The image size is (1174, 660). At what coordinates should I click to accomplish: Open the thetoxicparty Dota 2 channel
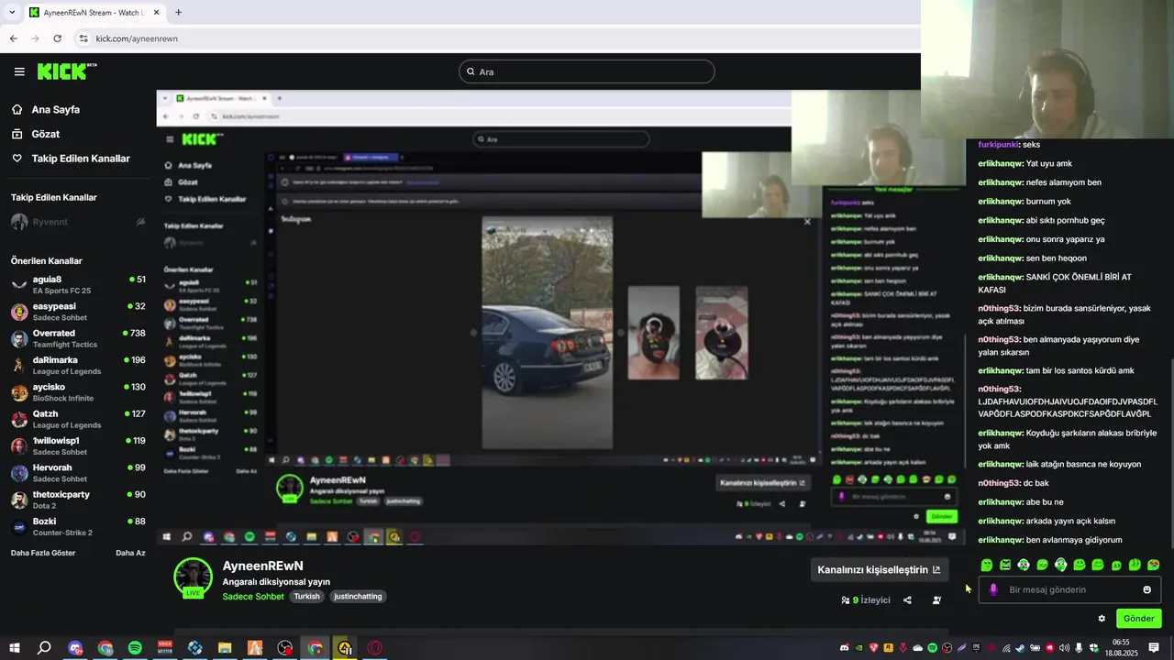(78, 500)
